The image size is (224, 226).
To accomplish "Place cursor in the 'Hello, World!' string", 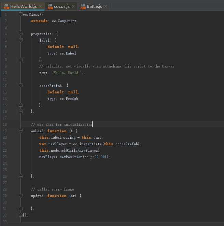I will tap(67, 73).
